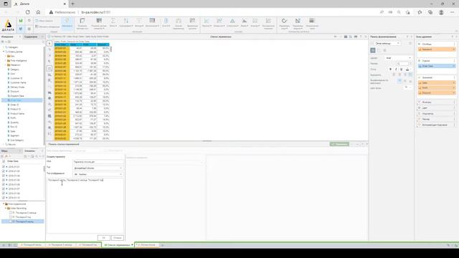Open the Сортировка sort ribbon button
This screenshot has height=258, width=459.
[126, 23]
